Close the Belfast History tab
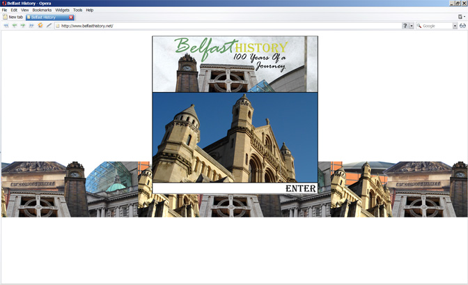Screen dimensions: 468x285 click(71, 17)
